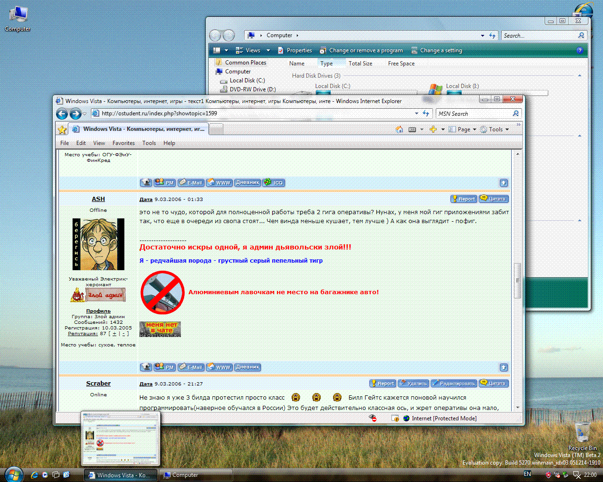Open the Help menu
This screenshot has width=603, height=482.
169,143
